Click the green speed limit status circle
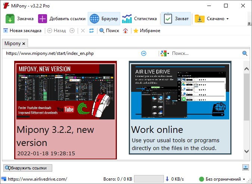Viewport: 252px width, 184px height. pos(201,179)
